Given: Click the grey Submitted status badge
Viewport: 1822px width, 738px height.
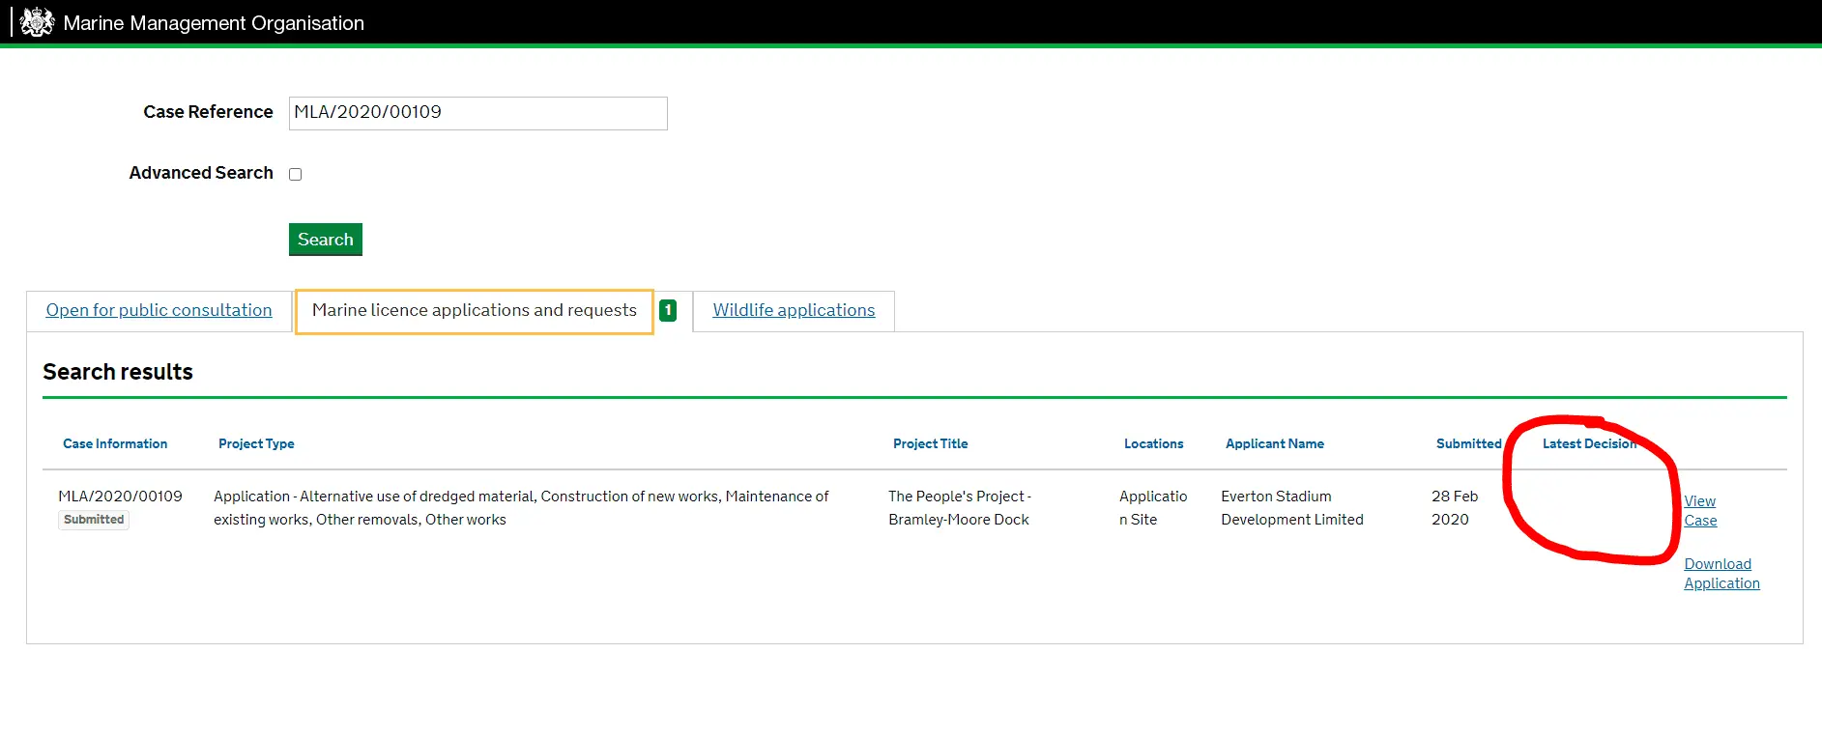Looking at the screenshot, I should coord(94,520).
